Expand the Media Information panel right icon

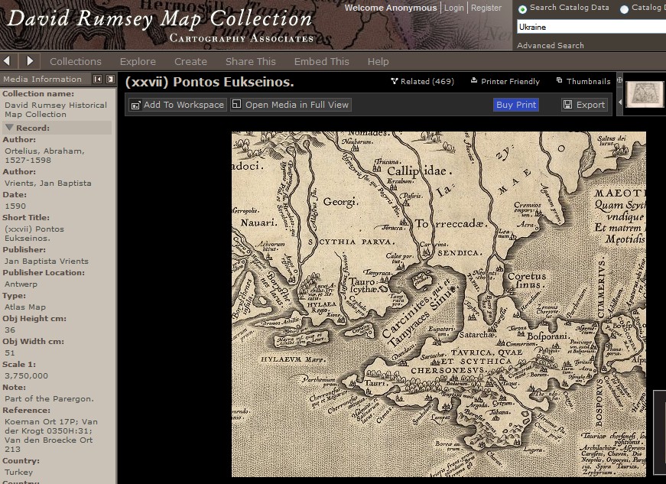(110, 80)
